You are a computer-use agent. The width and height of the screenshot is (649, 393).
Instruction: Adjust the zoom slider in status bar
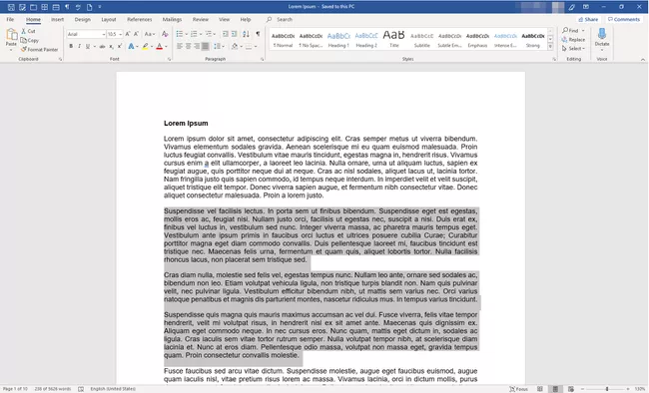tap(607, 389)
